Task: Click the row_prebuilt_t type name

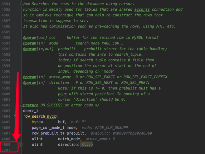Action: (48, 133)
